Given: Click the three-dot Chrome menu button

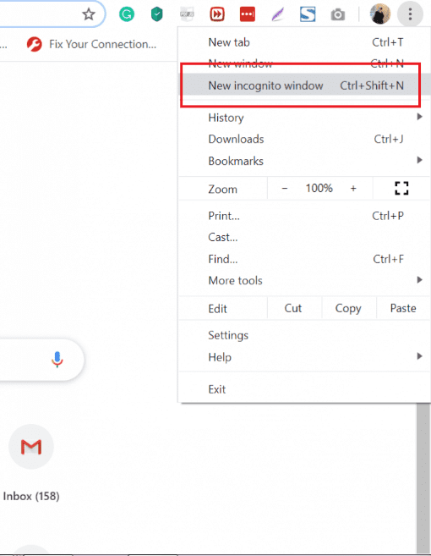Looking at the screenshot, I should point(410,14).
